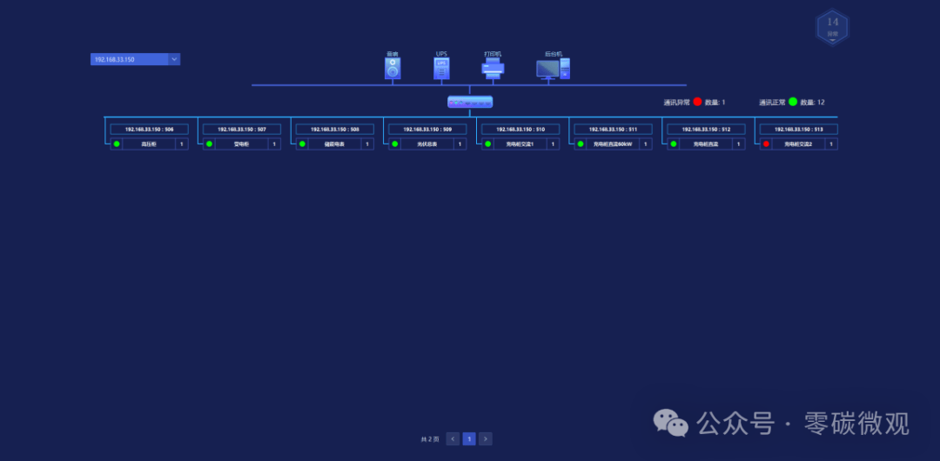The image size is (940, 461).
Task: Click the green status dot for 光伏总表
Action: (x=395, y=144)
